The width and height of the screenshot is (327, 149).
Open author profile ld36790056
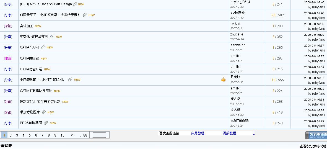click(239, 121)
